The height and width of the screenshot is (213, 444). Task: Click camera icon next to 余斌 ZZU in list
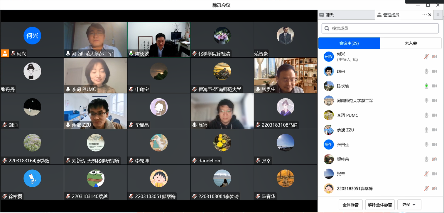434,130
